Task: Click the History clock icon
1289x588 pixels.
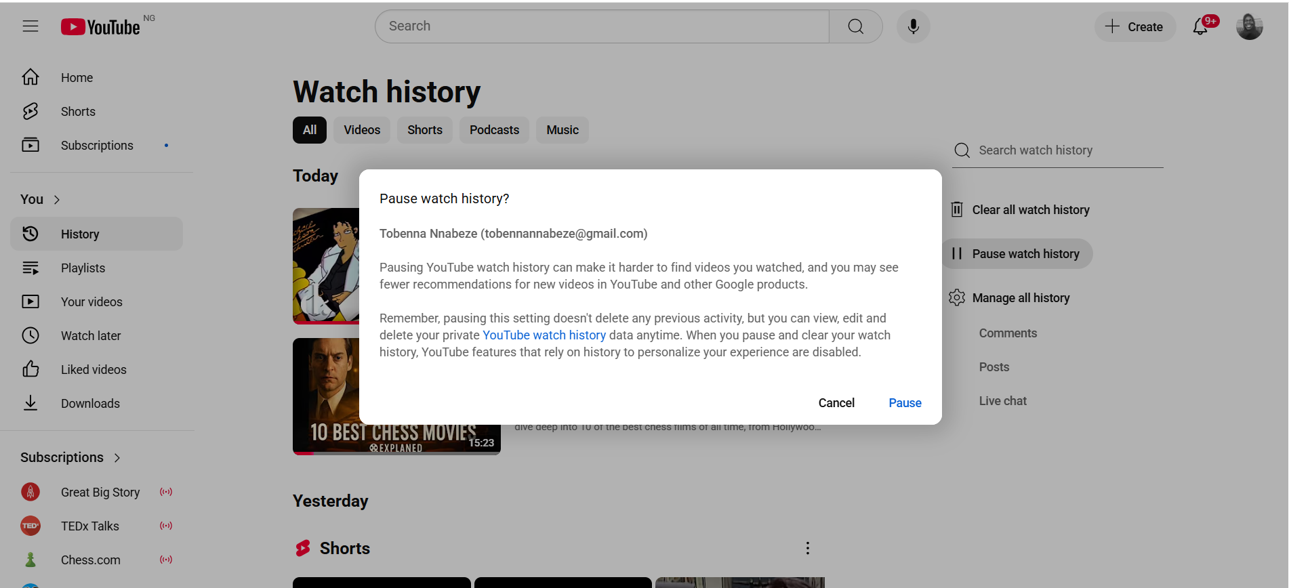Action: 30,234
